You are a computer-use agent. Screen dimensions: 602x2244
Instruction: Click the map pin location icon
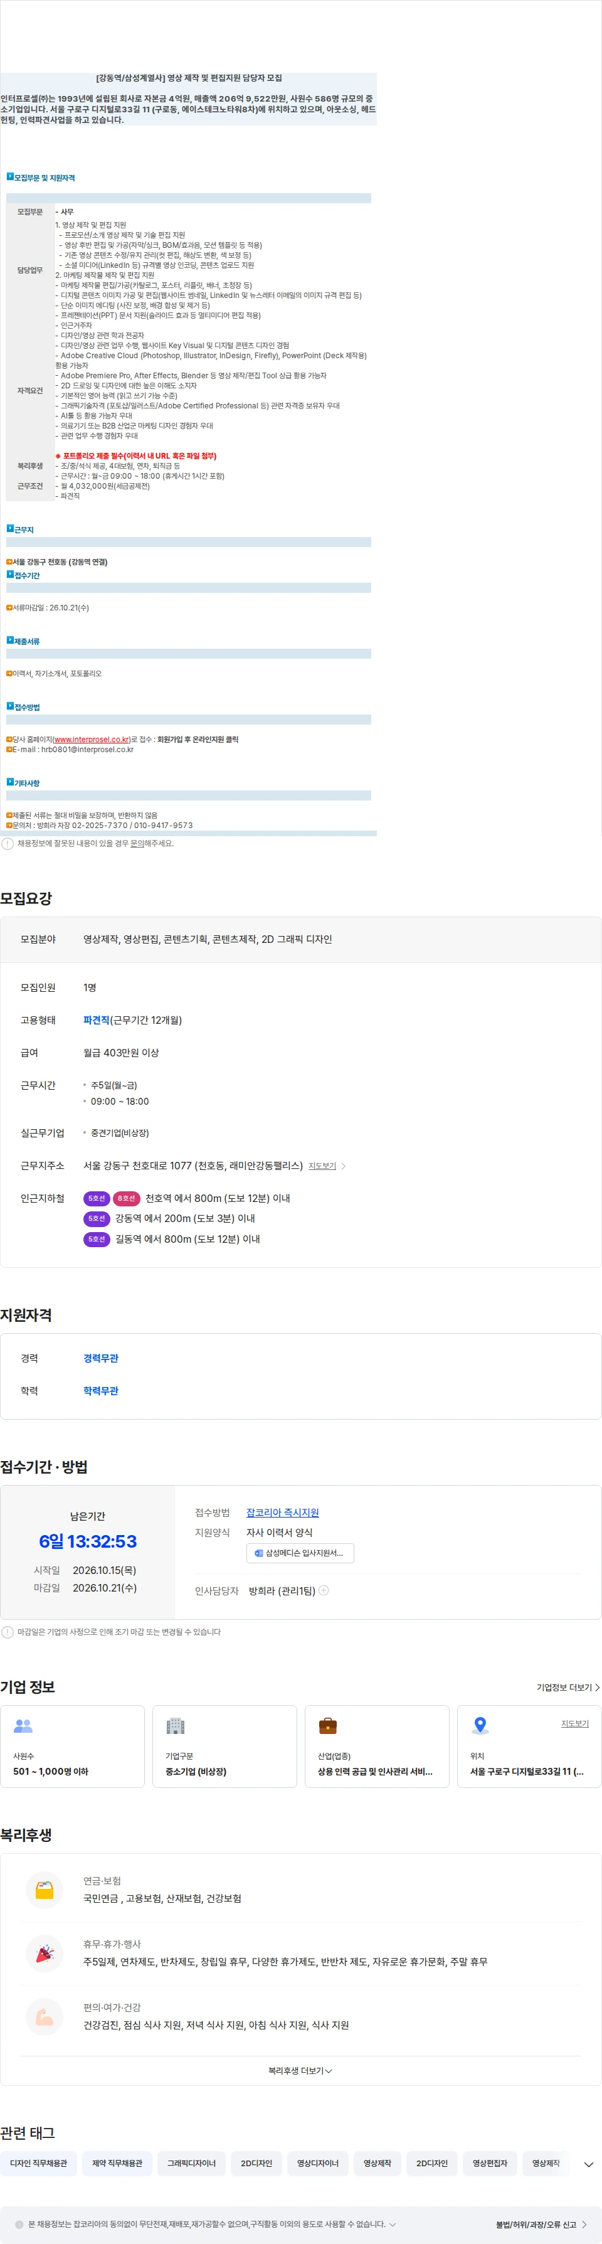point(480,1725)
